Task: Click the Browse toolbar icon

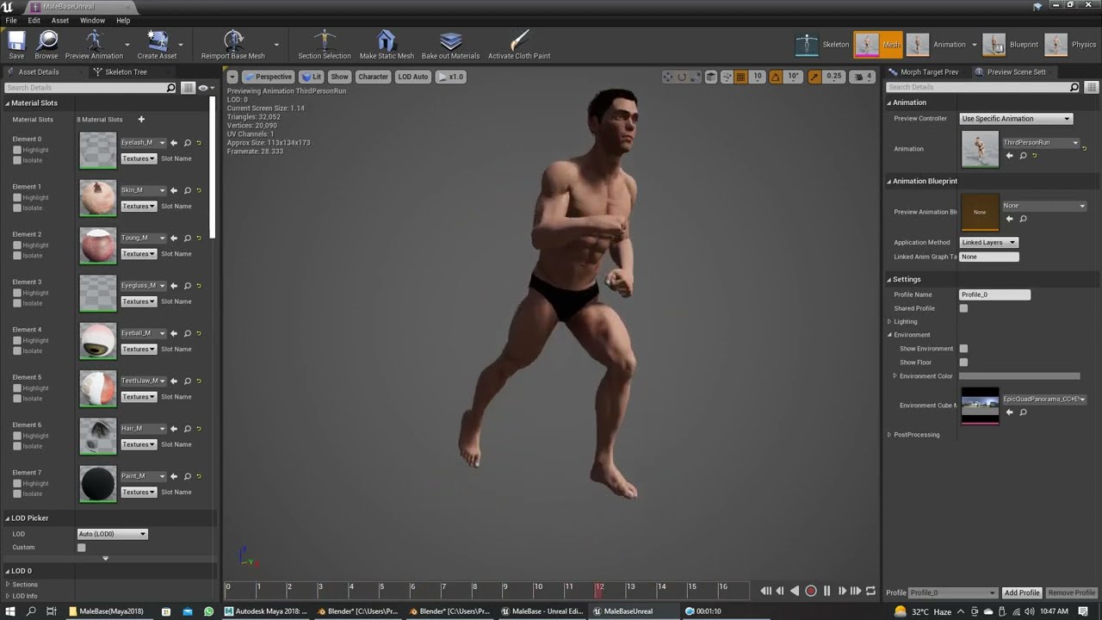Action: tap(46, 45)
